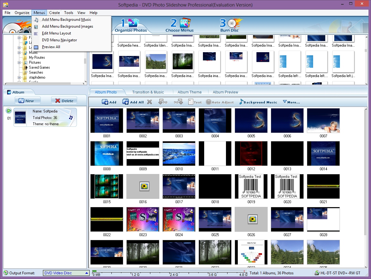Open Background Music from album toolbar
The height and width of the screenshot is (279, 371).
[x=258, y=102]
